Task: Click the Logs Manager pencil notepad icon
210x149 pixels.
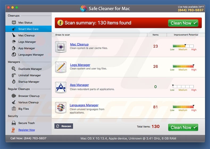Action: pyautogui.click(x=61, y=67)
